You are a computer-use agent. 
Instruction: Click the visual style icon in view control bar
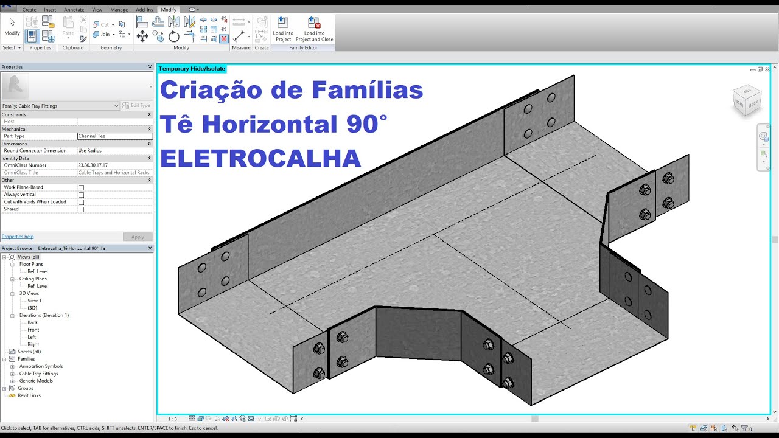[x=201, y=419]
